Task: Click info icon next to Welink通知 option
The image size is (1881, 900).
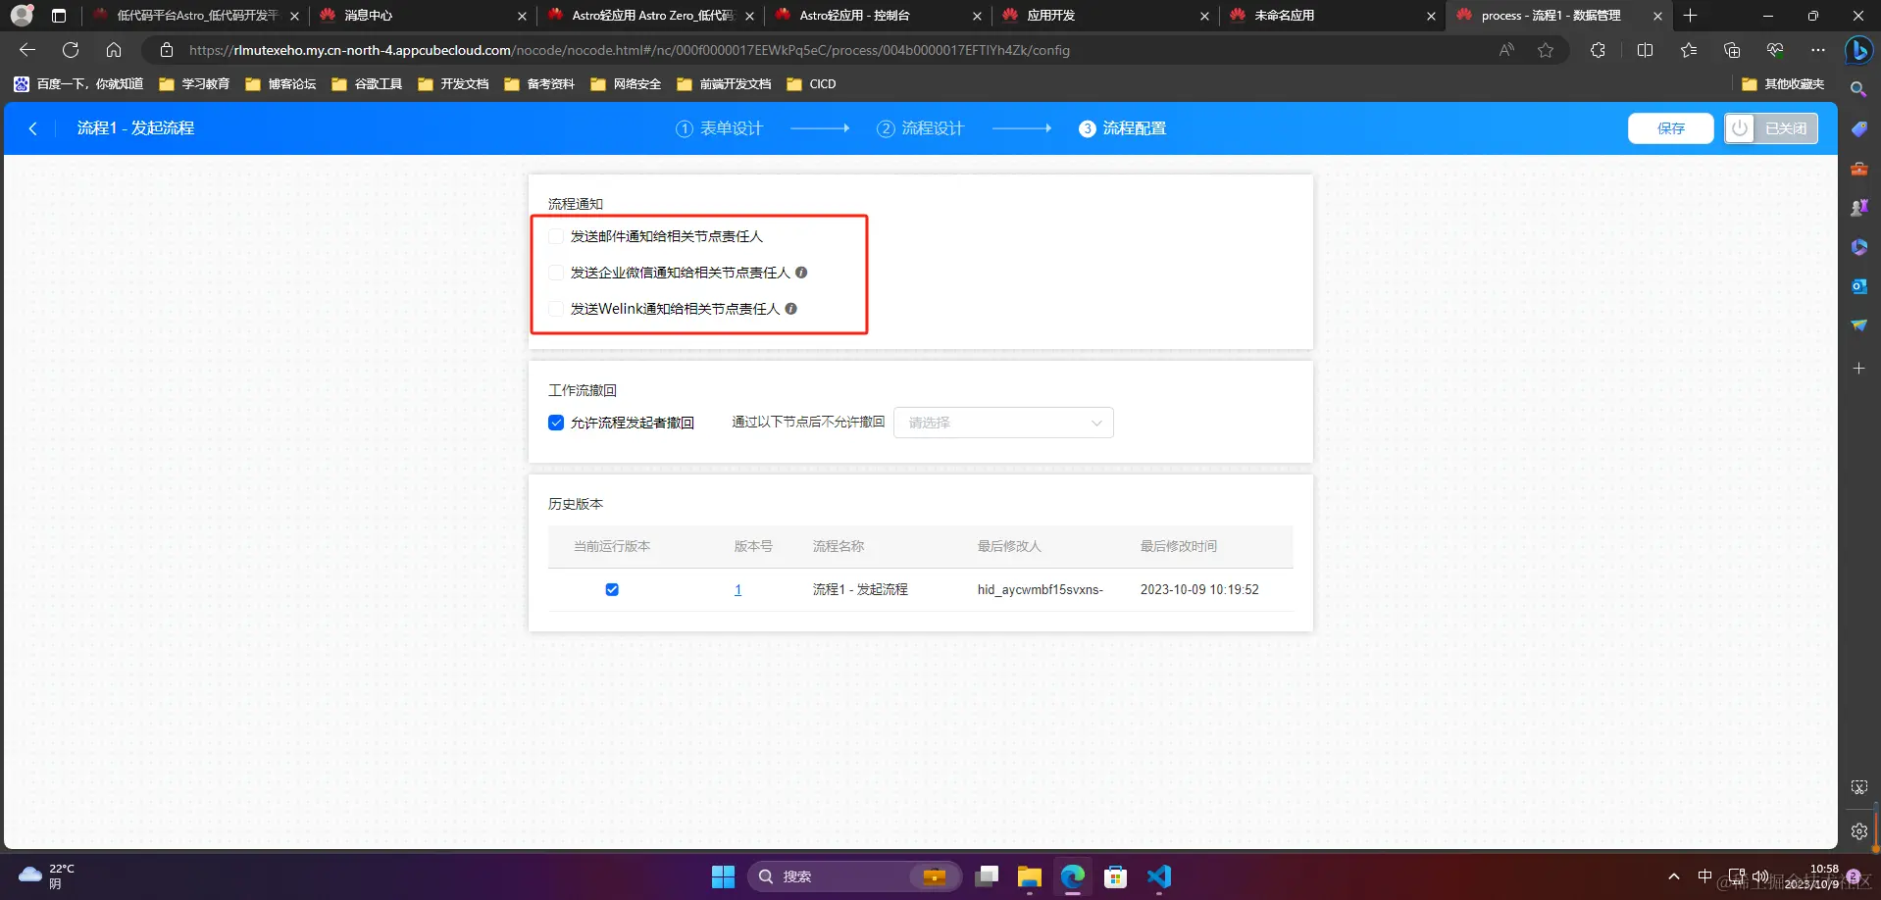Action: tap(791, 309)
